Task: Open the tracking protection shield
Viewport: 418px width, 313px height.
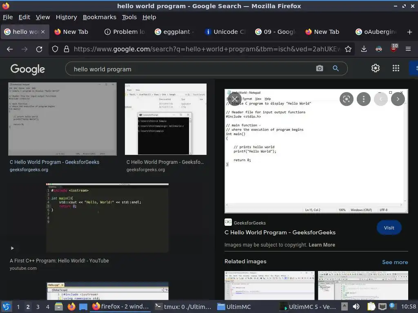Action: coord(55,49)
